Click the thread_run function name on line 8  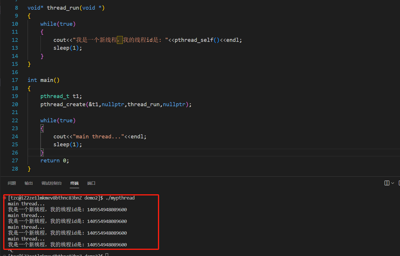63,8
